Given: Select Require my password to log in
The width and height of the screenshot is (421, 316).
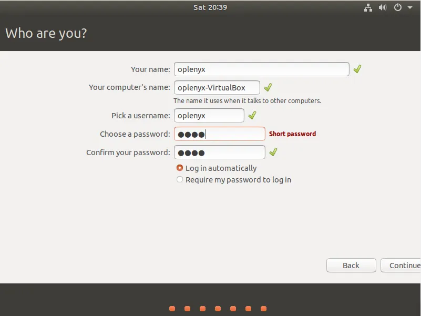Looking at the screenshot, I should click(x=180, y=179).
